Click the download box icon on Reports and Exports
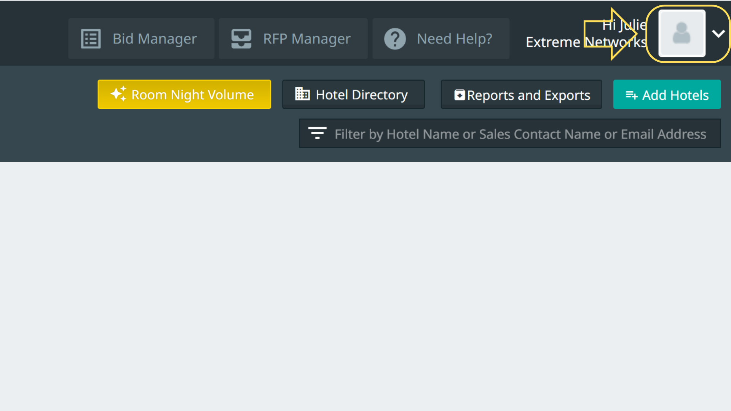The height and width of the screenshot is (411, 731). (x=460, y=95)
